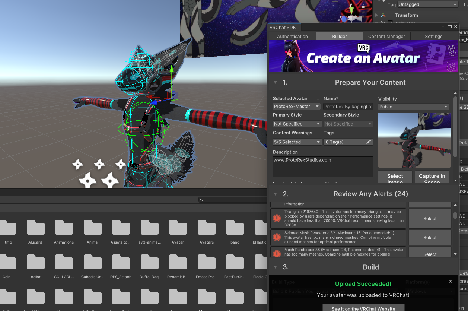Screen dimensions: 468x311
Task: Click the Skinned Mesh Renderers error icon
Action: click(277, 237)
